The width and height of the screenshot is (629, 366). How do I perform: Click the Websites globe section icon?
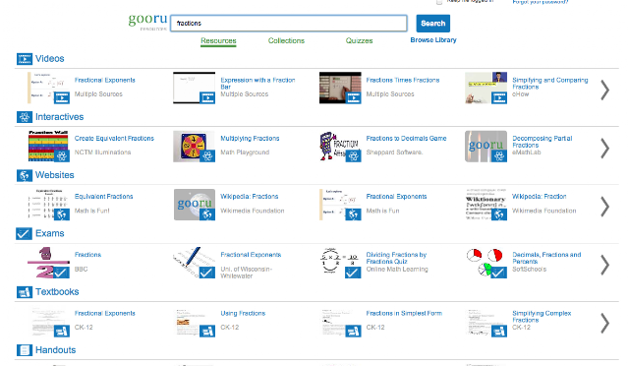24,175
